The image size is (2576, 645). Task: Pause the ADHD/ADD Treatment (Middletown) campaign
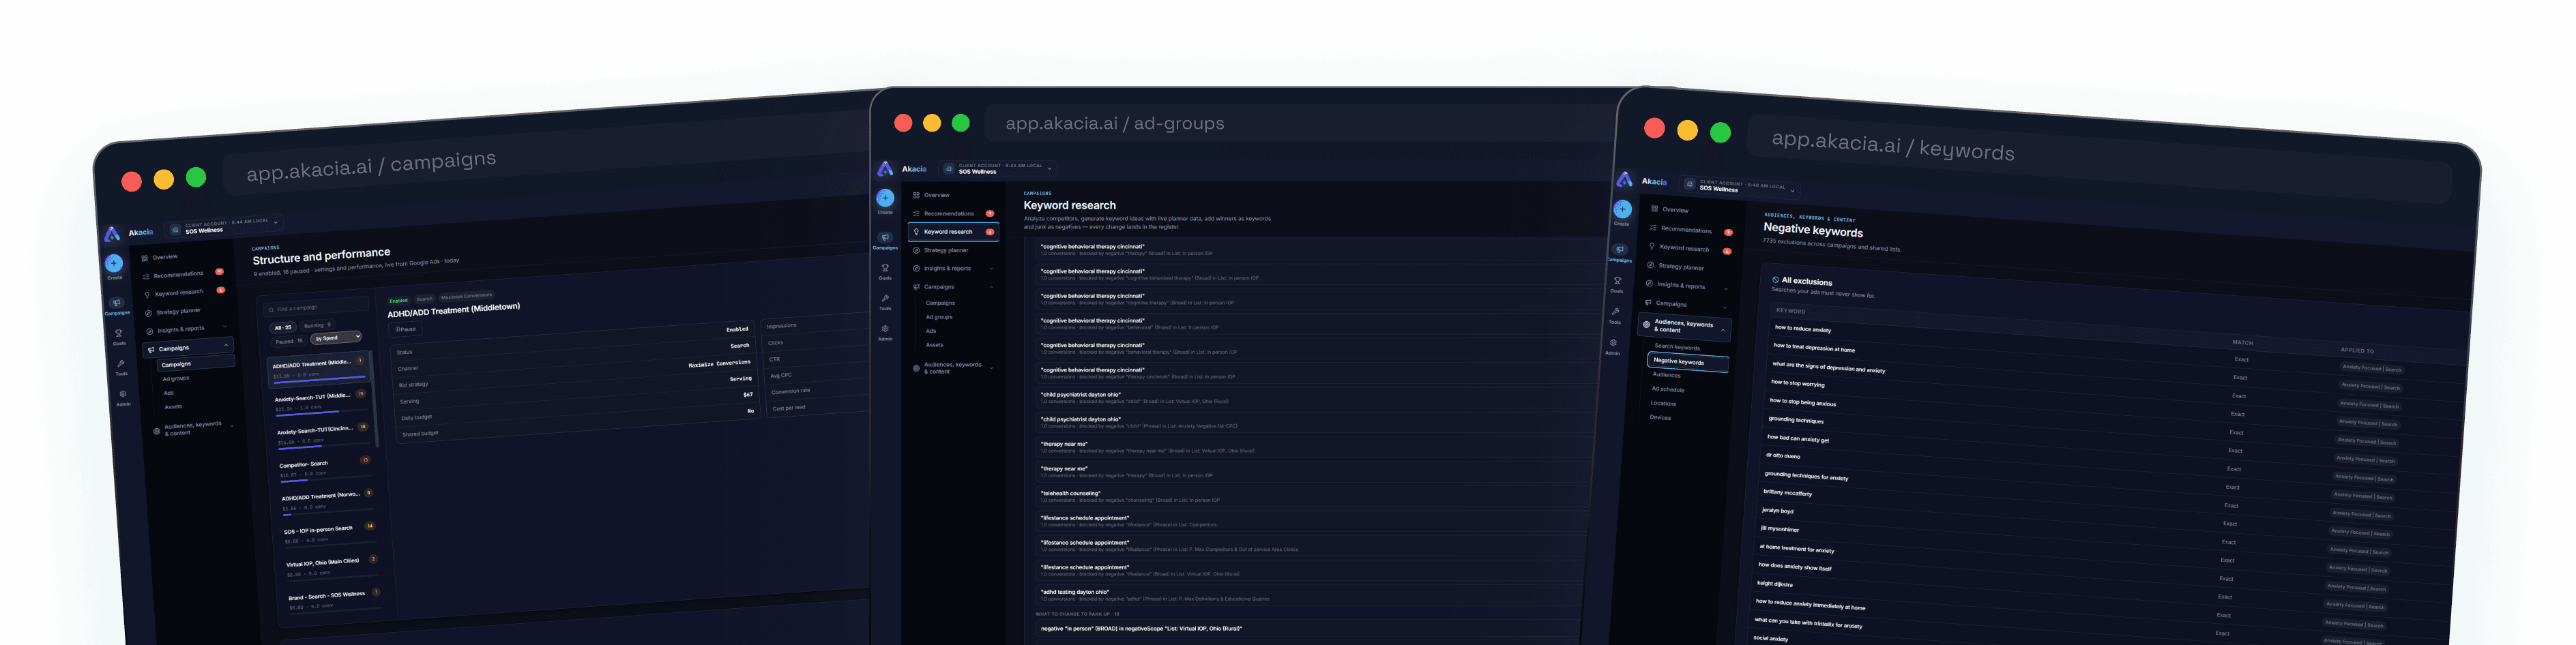click(405, 329)
